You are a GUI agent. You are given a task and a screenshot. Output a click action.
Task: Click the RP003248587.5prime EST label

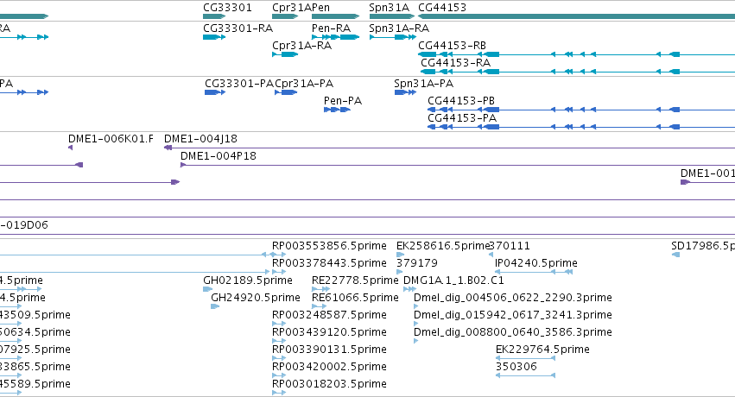[x=329, y=315]
